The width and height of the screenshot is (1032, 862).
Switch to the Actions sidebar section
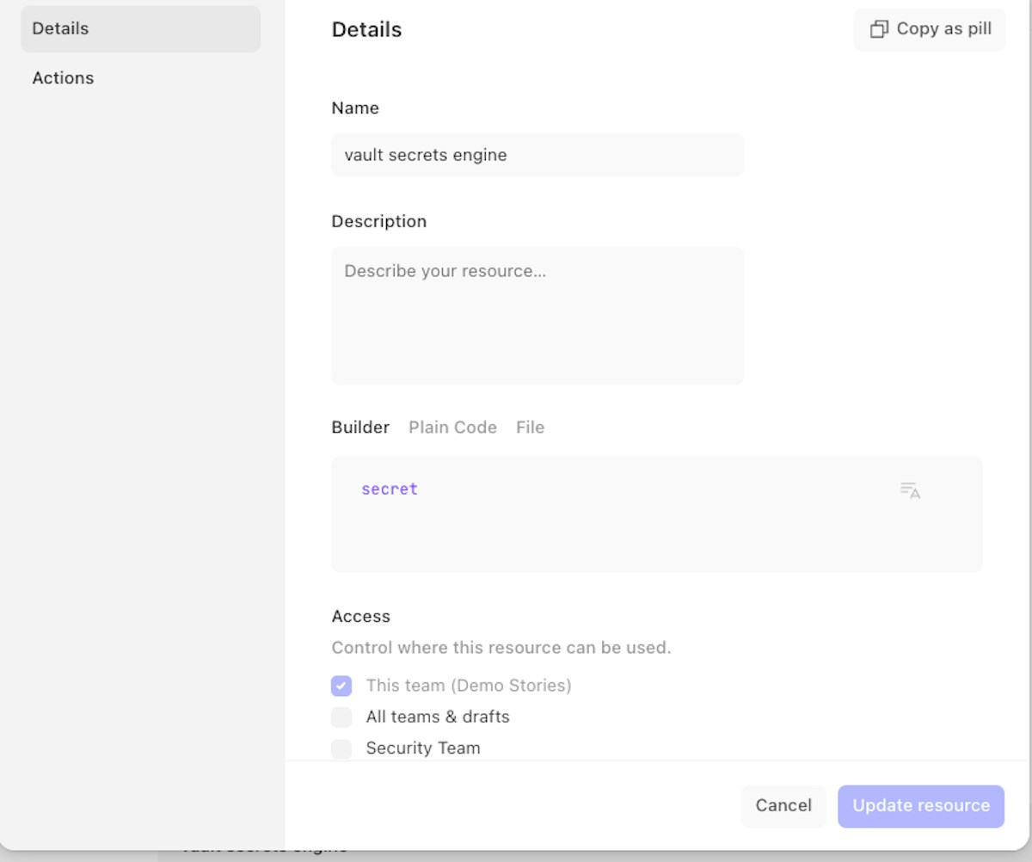(63, 77)
